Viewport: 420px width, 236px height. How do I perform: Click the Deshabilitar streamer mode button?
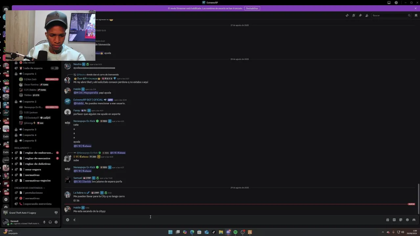click(252, 8)
